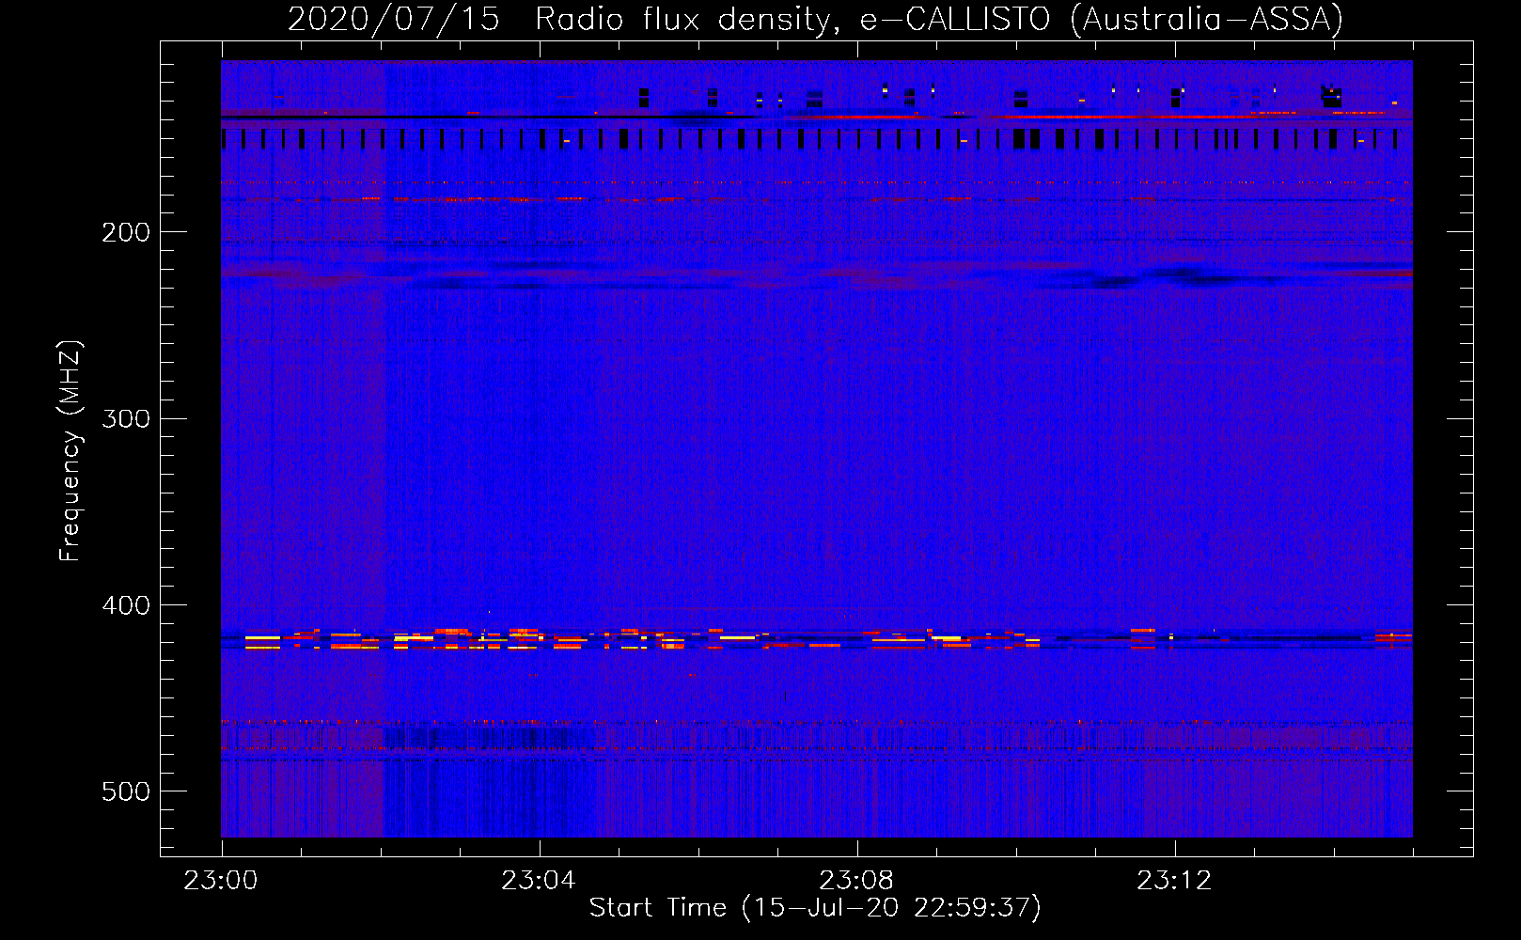The height and width of the screenshot is (940, 1521).
Task: Click the '200' frequency tick label
Action: pos(126,232)
